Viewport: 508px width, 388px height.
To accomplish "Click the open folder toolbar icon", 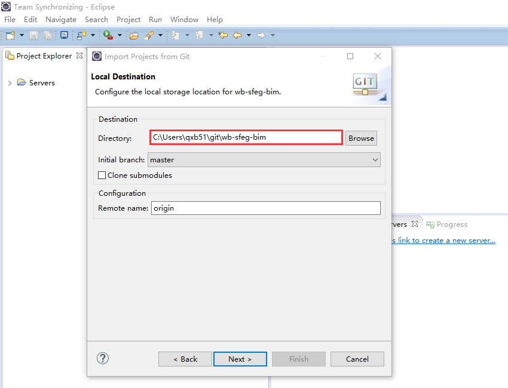I will (x=134, y=35).
